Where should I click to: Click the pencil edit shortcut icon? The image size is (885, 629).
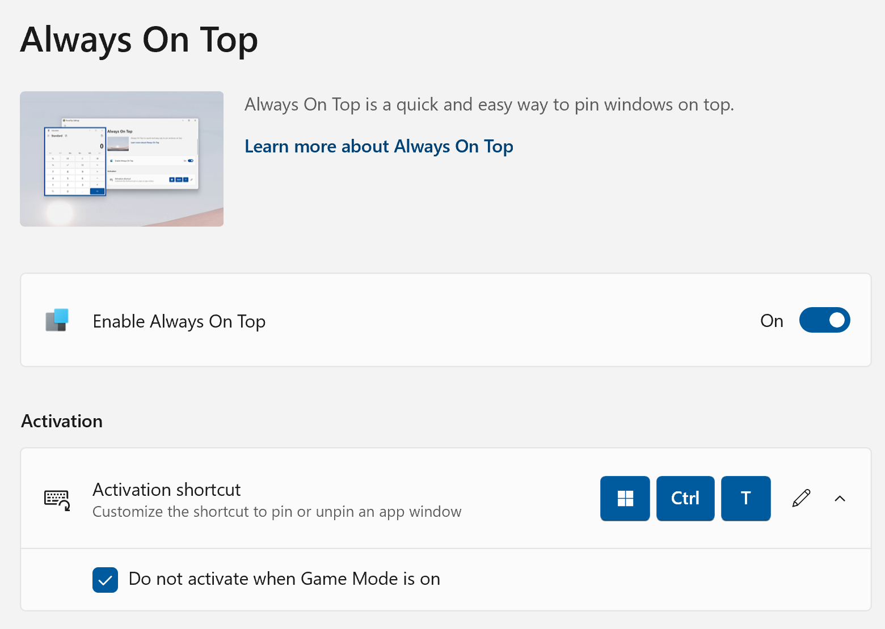click(x=801, y=499)
